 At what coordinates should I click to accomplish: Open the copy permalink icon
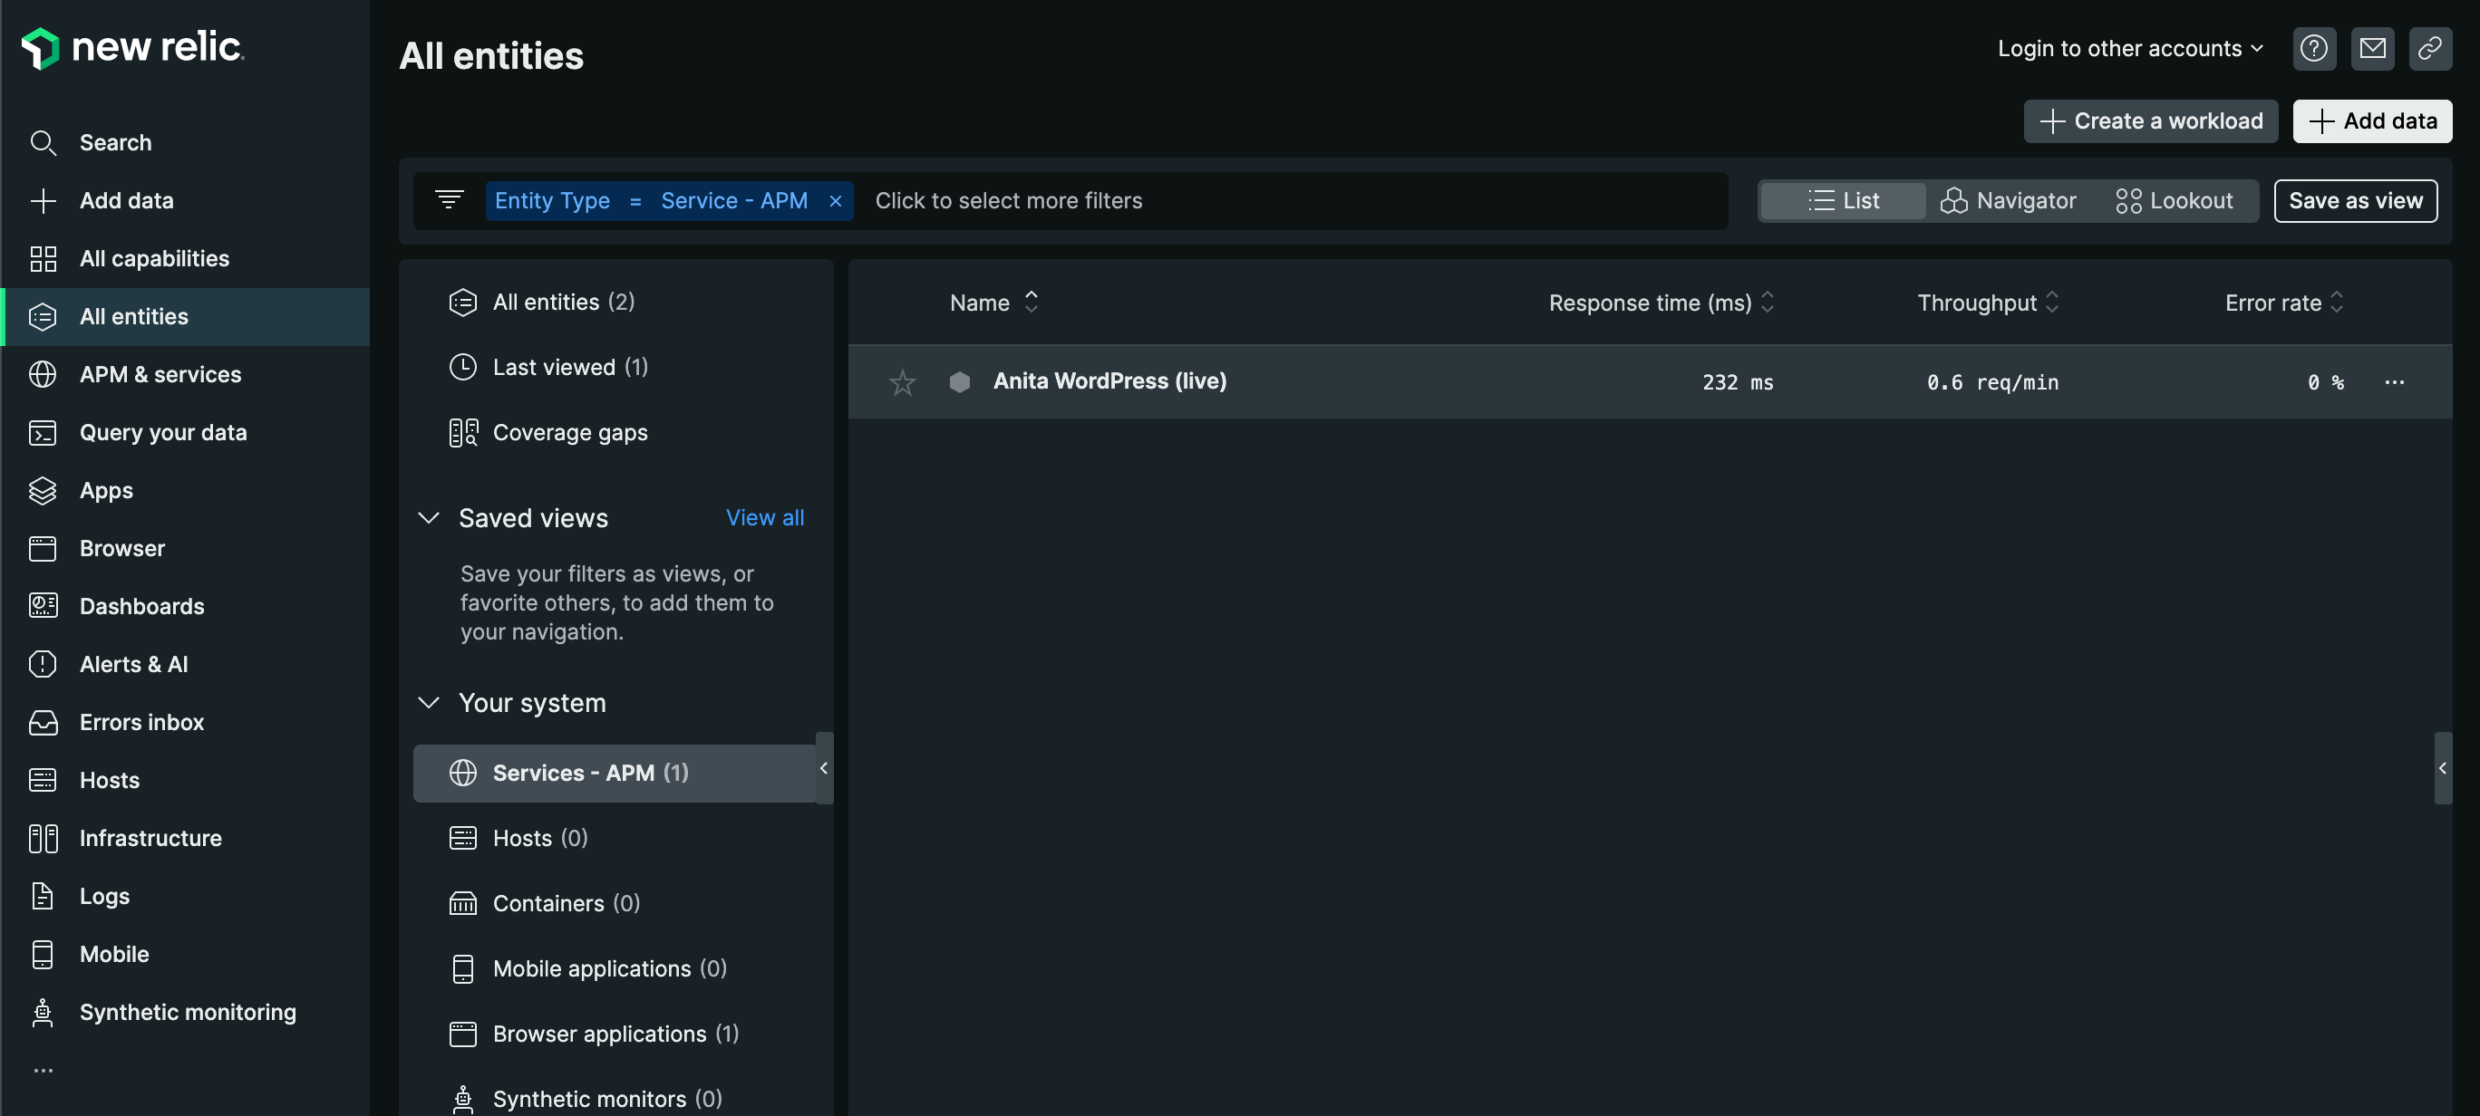click(2431, 48)
